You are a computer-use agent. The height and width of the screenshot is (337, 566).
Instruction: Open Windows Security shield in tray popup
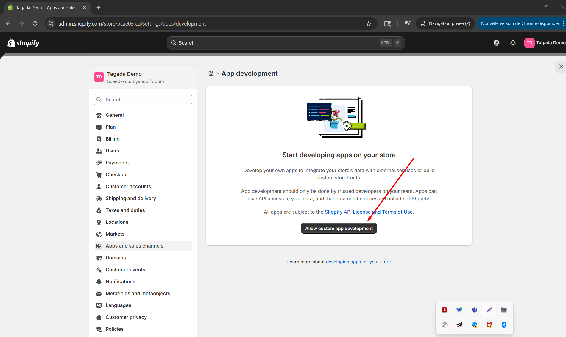coord(474,325)
